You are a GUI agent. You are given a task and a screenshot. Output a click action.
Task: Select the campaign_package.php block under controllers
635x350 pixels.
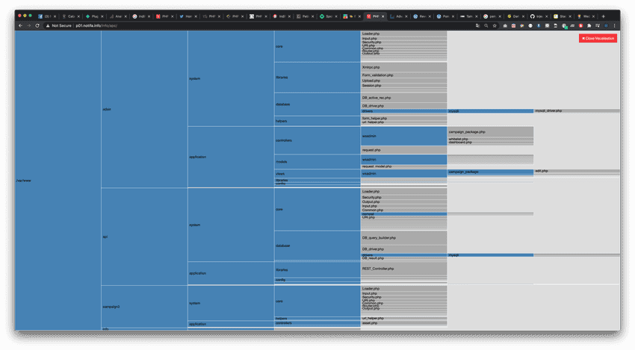click(x=490, y=131)
